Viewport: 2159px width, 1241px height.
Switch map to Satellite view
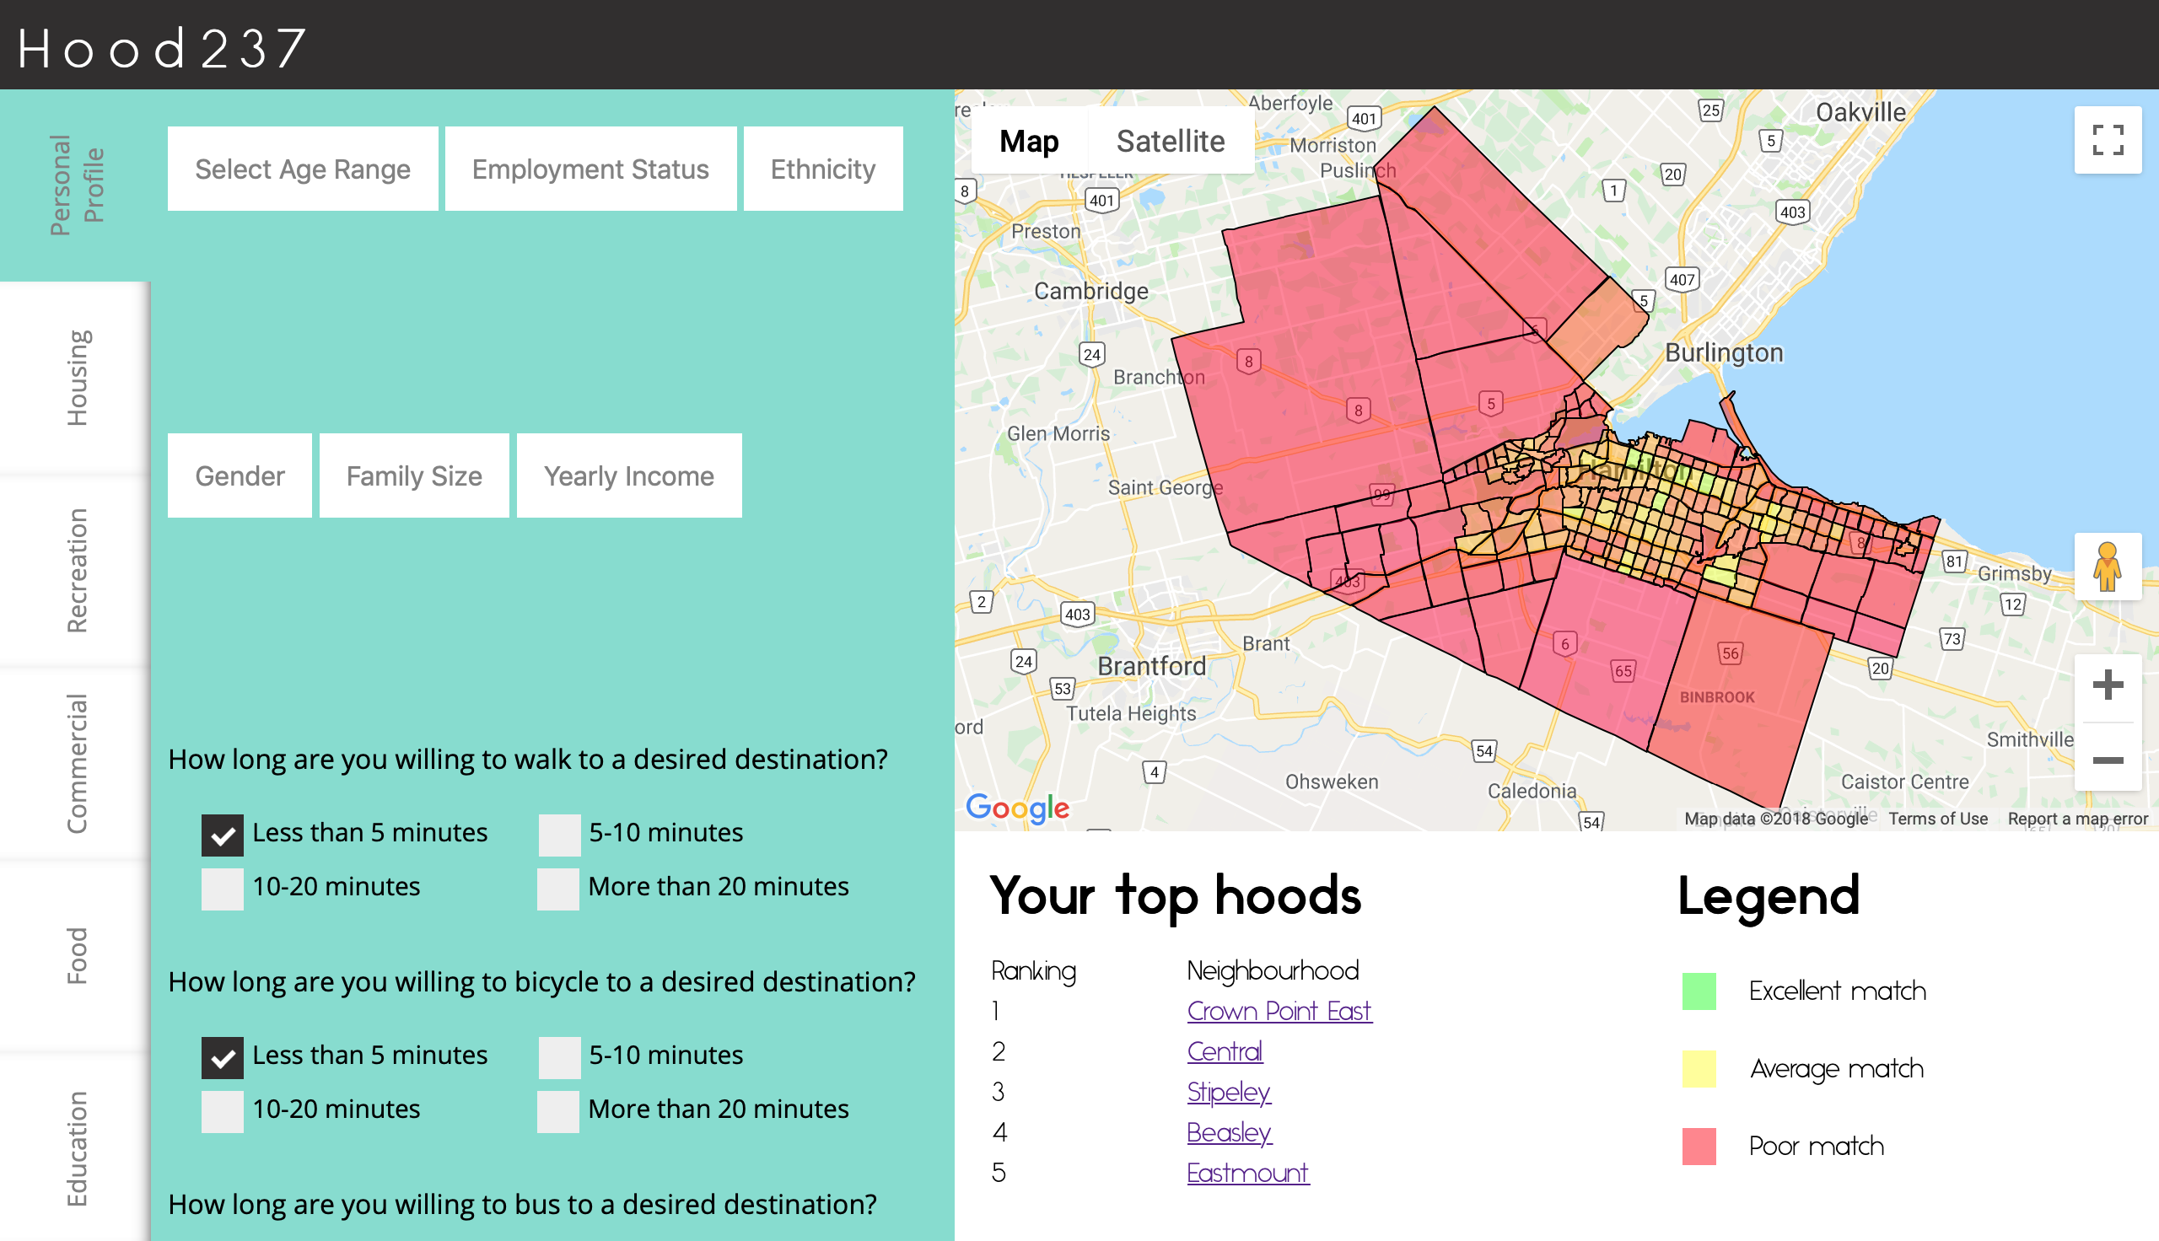1170,141
